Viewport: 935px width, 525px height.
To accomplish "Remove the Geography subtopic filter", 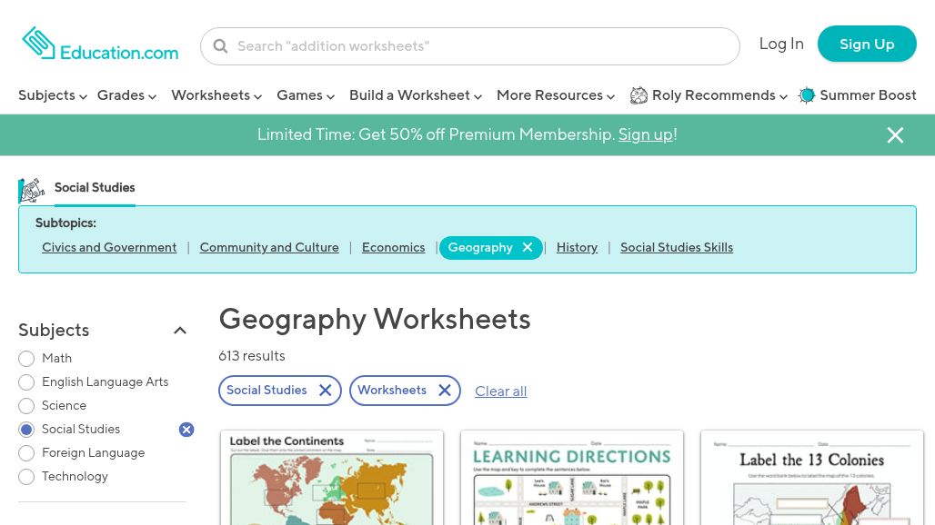I will coord(528,247).
